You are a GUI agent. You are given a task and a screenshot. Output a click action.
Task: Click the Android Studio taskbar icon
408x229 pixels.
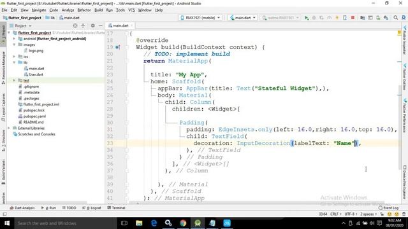[x=198, y=223]
